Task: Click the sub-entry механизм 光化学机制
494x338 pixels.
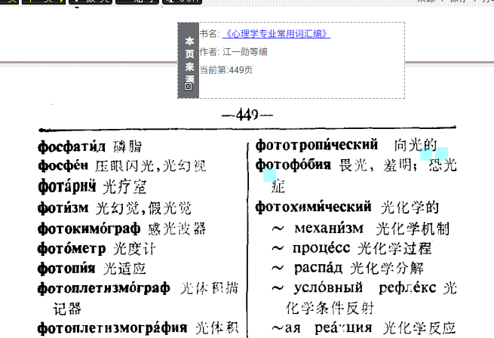Action: pos(361,229)
